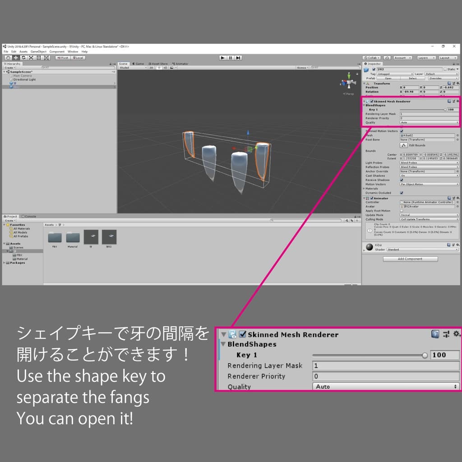Click the Add Component button

(x=410, y=259)
